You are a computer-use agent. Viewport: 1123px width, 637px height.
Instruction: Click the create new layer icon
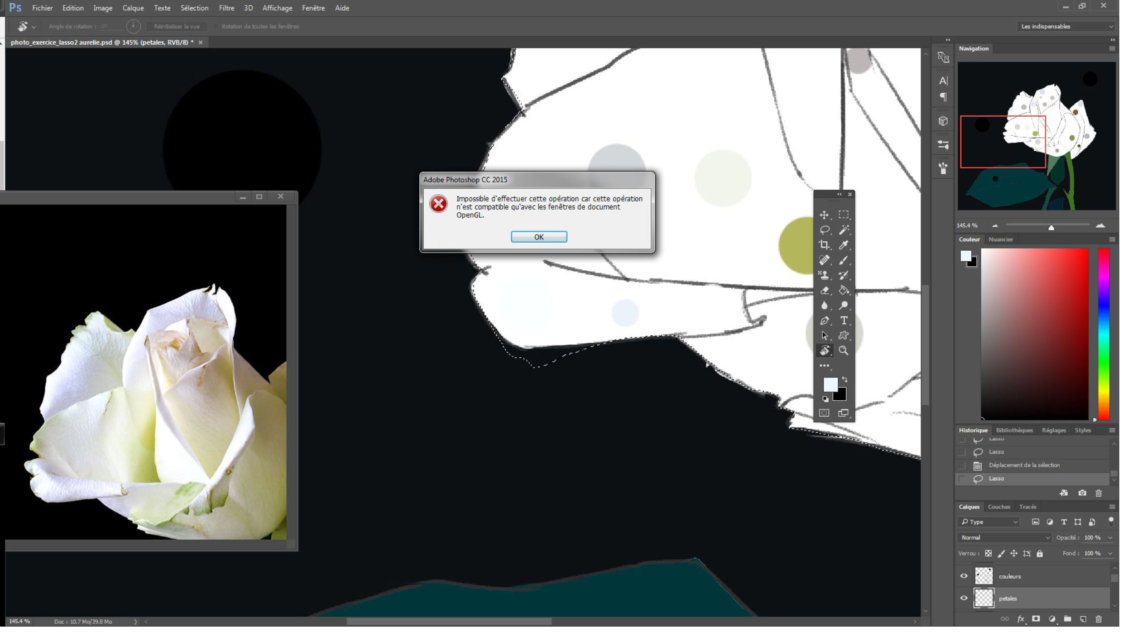point(1083,619)
